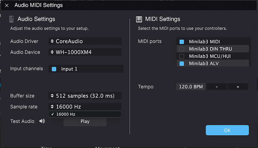
Task: Toggle the Input 1 channel checkbox
Action: tap(54, 69)
